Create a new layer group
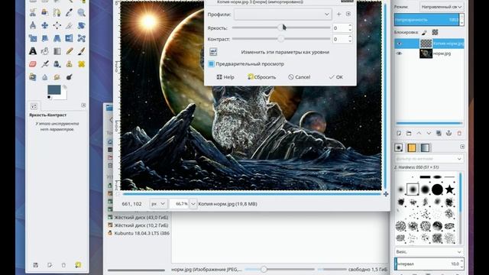 tap(409, 133)
